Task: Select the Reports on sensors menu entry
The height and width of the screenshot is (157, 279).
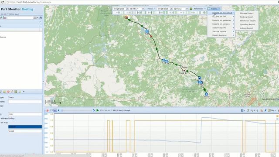Action: click(x=221, y=24)
